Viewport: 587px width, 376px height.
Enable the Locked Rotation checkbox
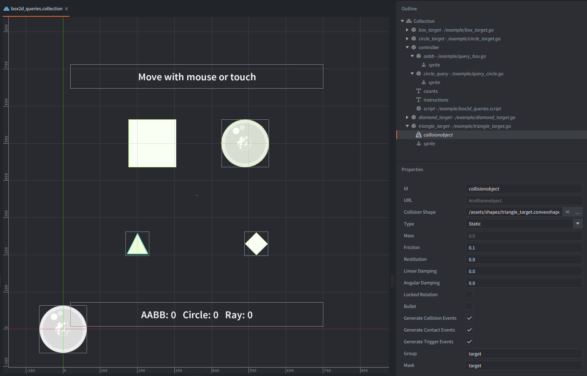[469, 295]
